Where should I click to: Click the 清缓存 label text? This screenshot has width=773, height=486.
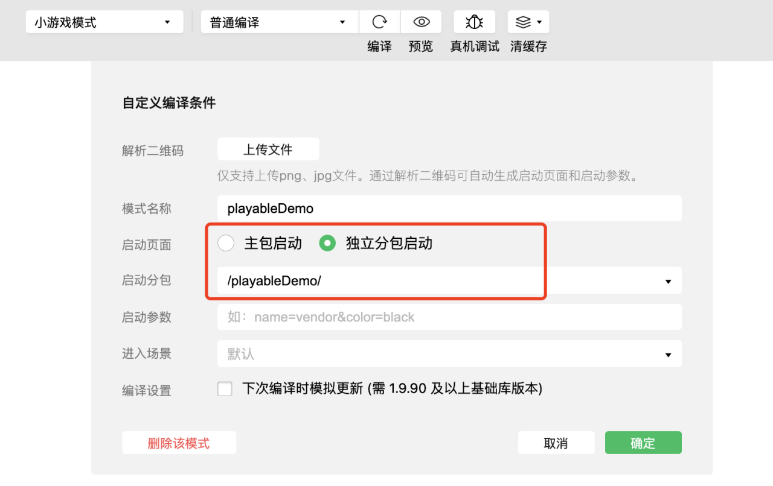(528, 46)
